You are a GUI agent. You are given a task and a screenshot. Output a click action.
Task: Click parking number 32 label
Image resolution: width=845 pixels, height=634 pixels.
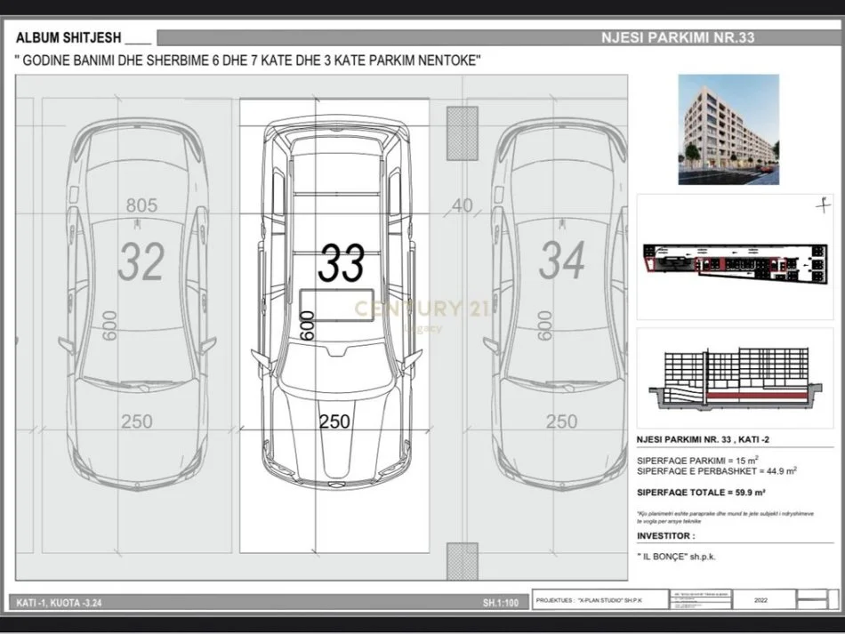pos(141,261)
